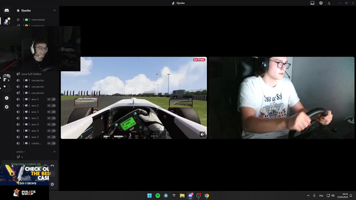Viewport: 356px width, 200px height.
Task: Expand the Dyszka server menu chevron
Action: (55, 10)
